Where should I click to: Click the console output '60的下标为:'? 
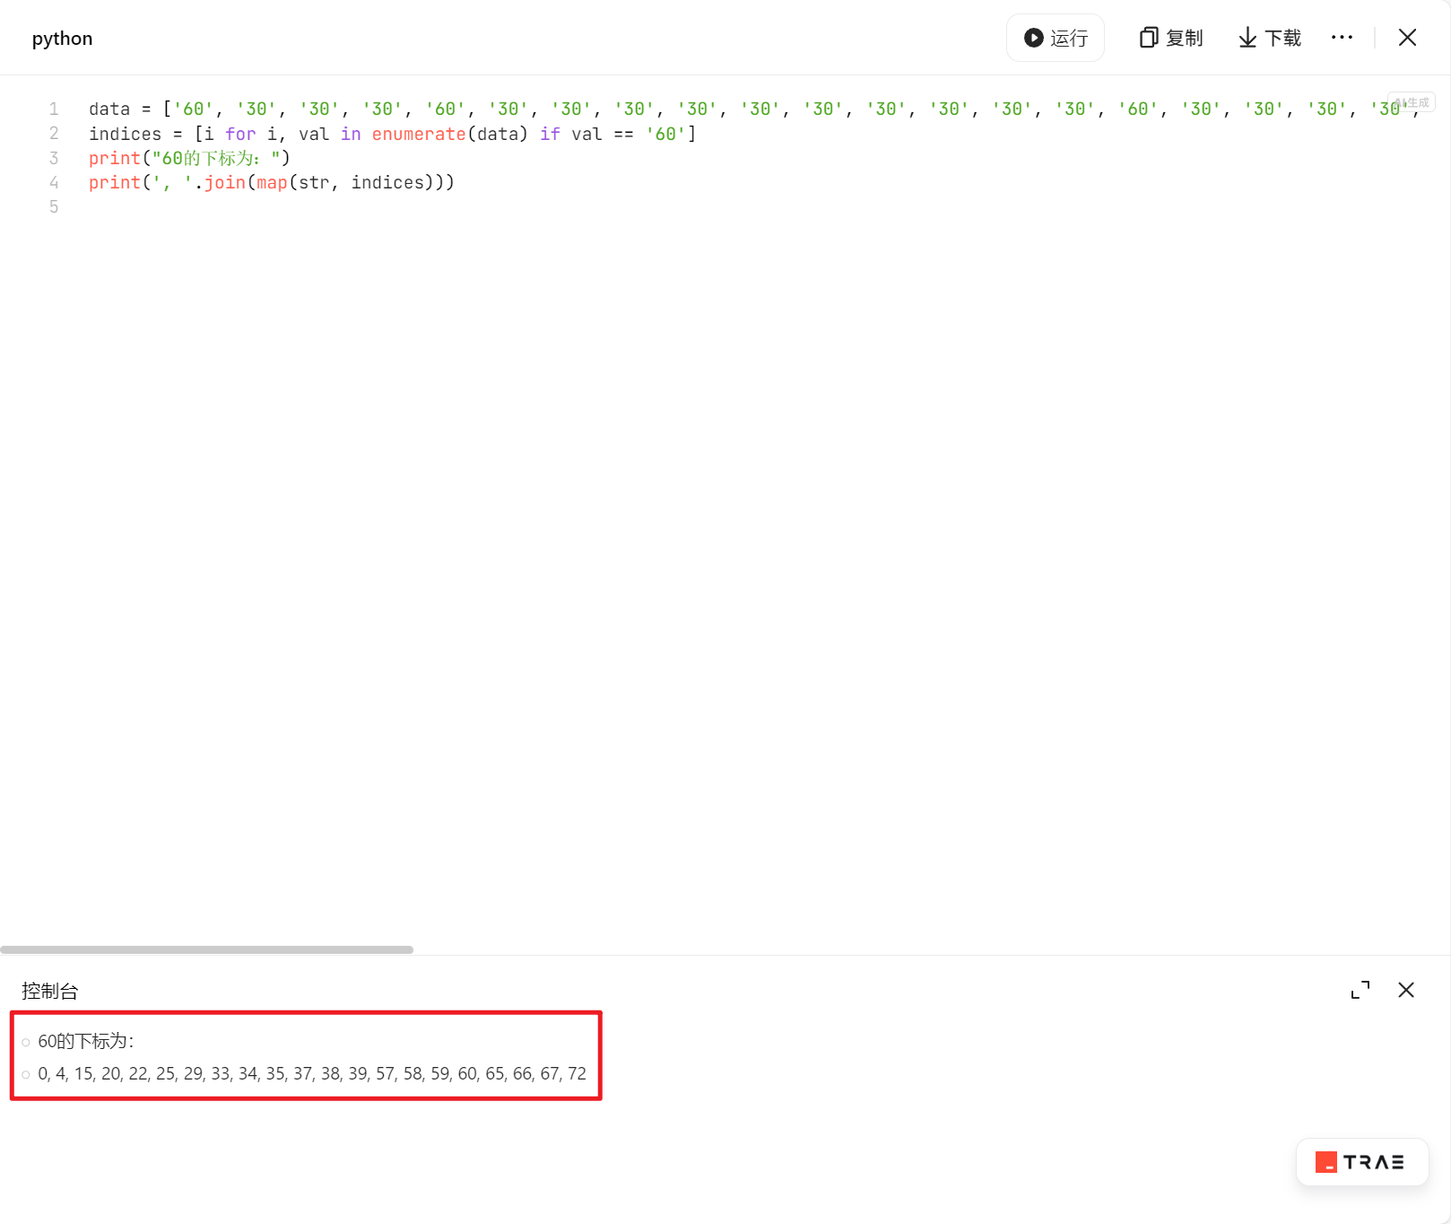(86, 1041)
